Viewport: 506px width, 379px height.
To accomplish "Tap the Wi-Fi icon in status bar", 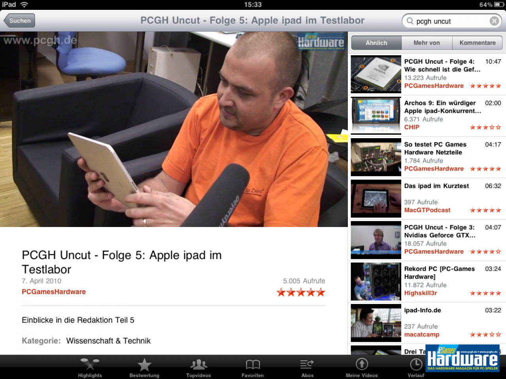I will pos(24,5).
